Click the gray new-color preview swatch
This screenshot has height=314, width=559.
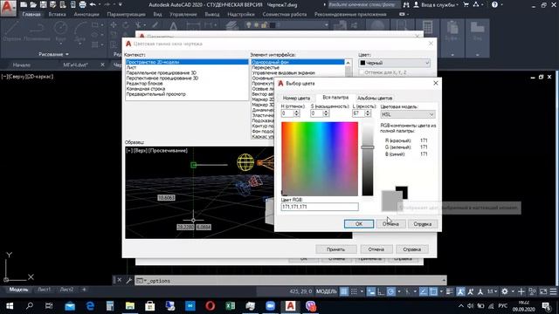pyautogui.click(x=391, y=201)
